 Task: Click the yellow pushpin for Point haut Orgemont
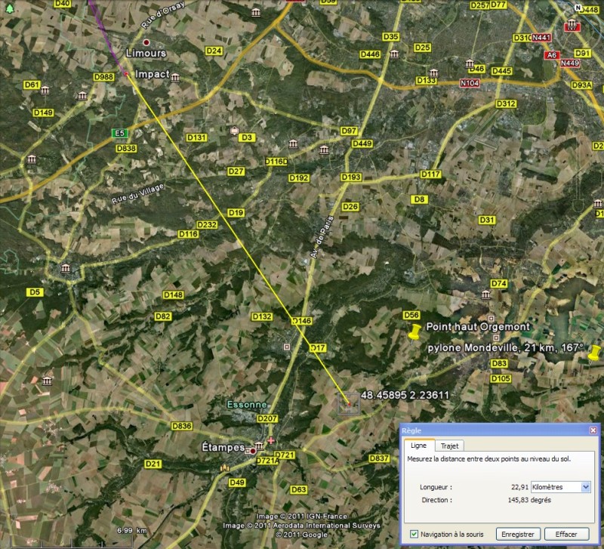[414, 333]
